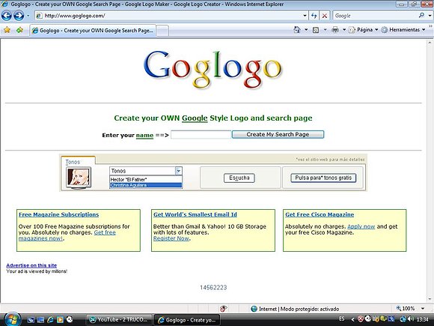Click the magnifier search icon
Screen dimensions: 434x326
(x=421, y=15)
